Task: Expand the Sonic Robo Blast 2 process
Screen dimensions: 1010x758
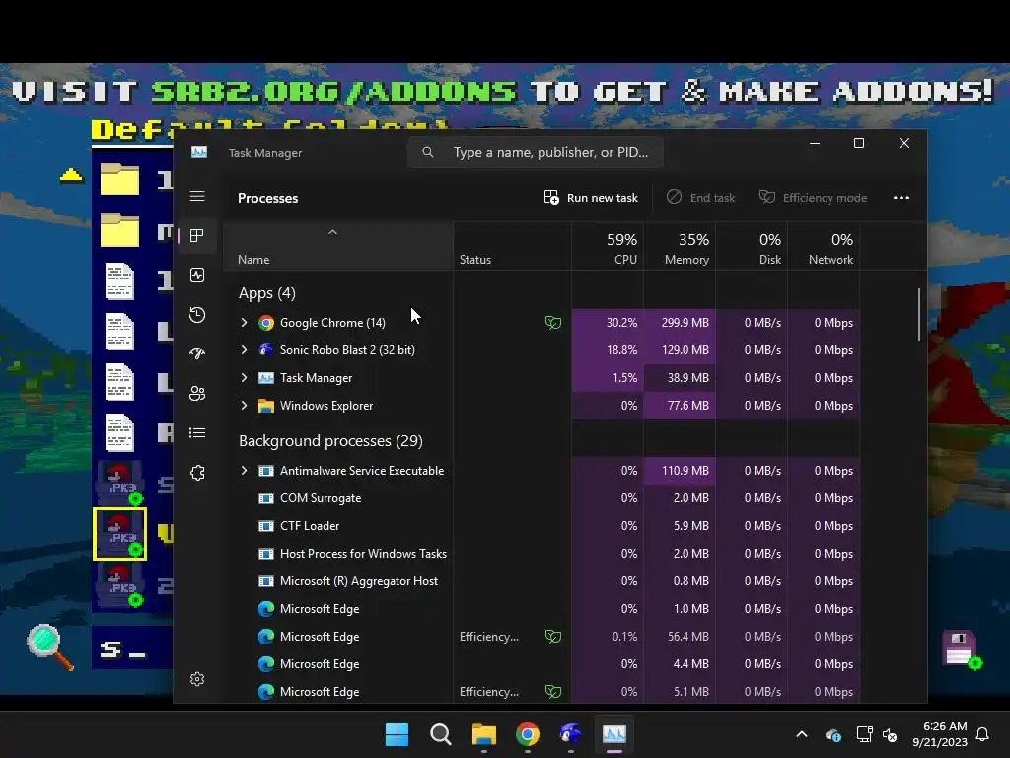Action: tap(245, 350)
